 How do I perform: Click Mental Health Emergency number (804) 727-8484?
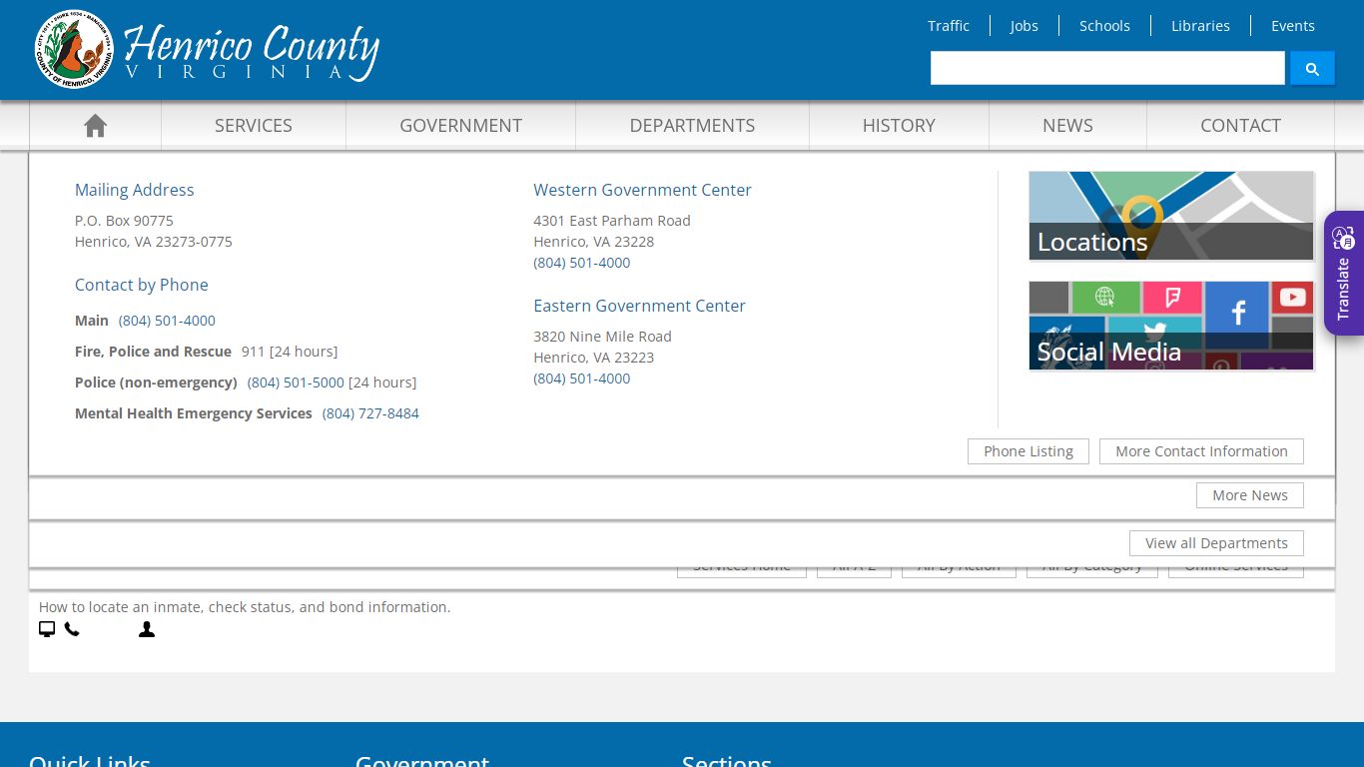click(370, 413)
